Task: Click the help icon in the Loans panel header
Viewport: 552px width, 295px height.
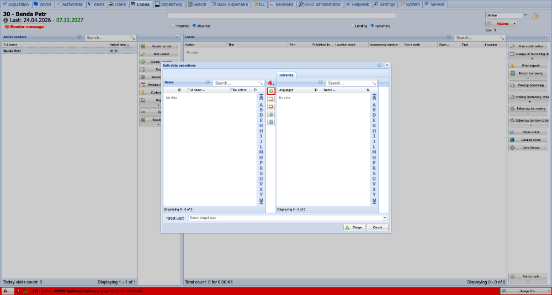Action: coord(449,37)
